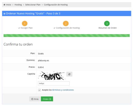This screenshot has height=106, width=133.
Task: Click plan value 'Gratis'
Action: [41, 54]
